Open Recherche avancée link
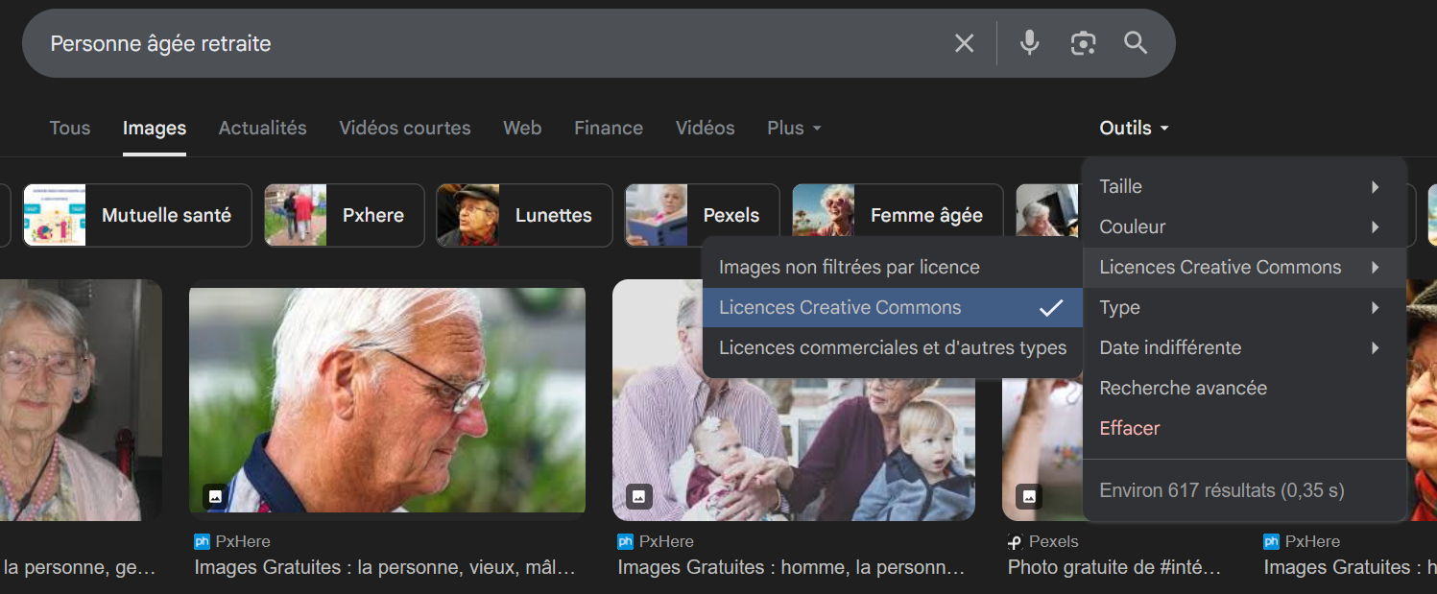This screenshot has width=1437, height=594. [x=1183, y=389]
